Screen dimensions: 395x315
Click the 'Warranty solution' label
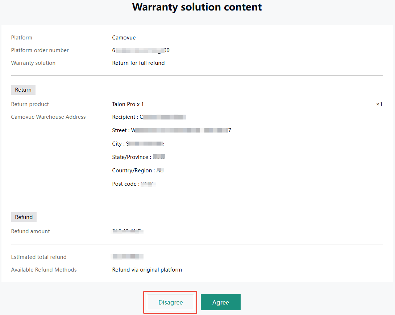tap(33, 63)
